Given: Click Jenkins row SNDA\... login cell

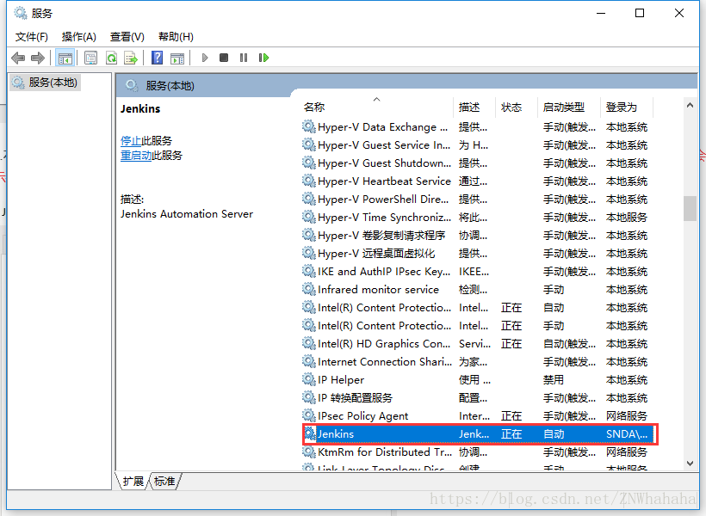Looking at the screenshot, I should click(627, 434).
